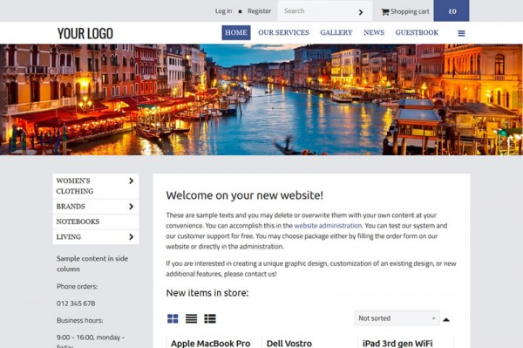
Task: Open the Gallery menu item
Action: click(x=336, y=32)
